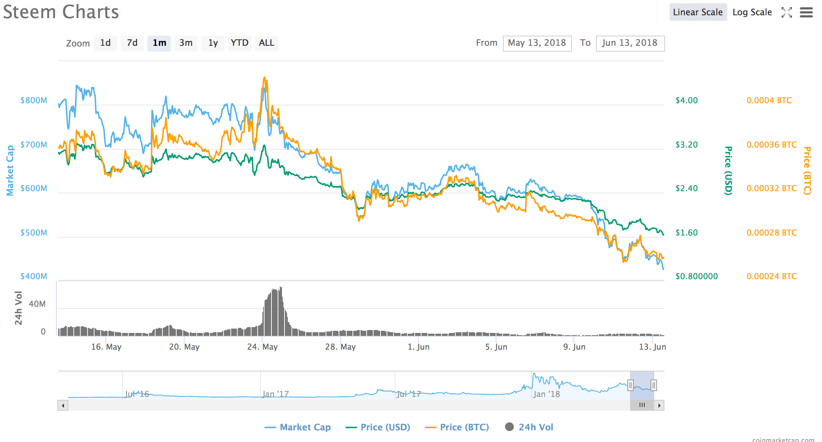Click the $600M market cap label

[x=34, y=188]
